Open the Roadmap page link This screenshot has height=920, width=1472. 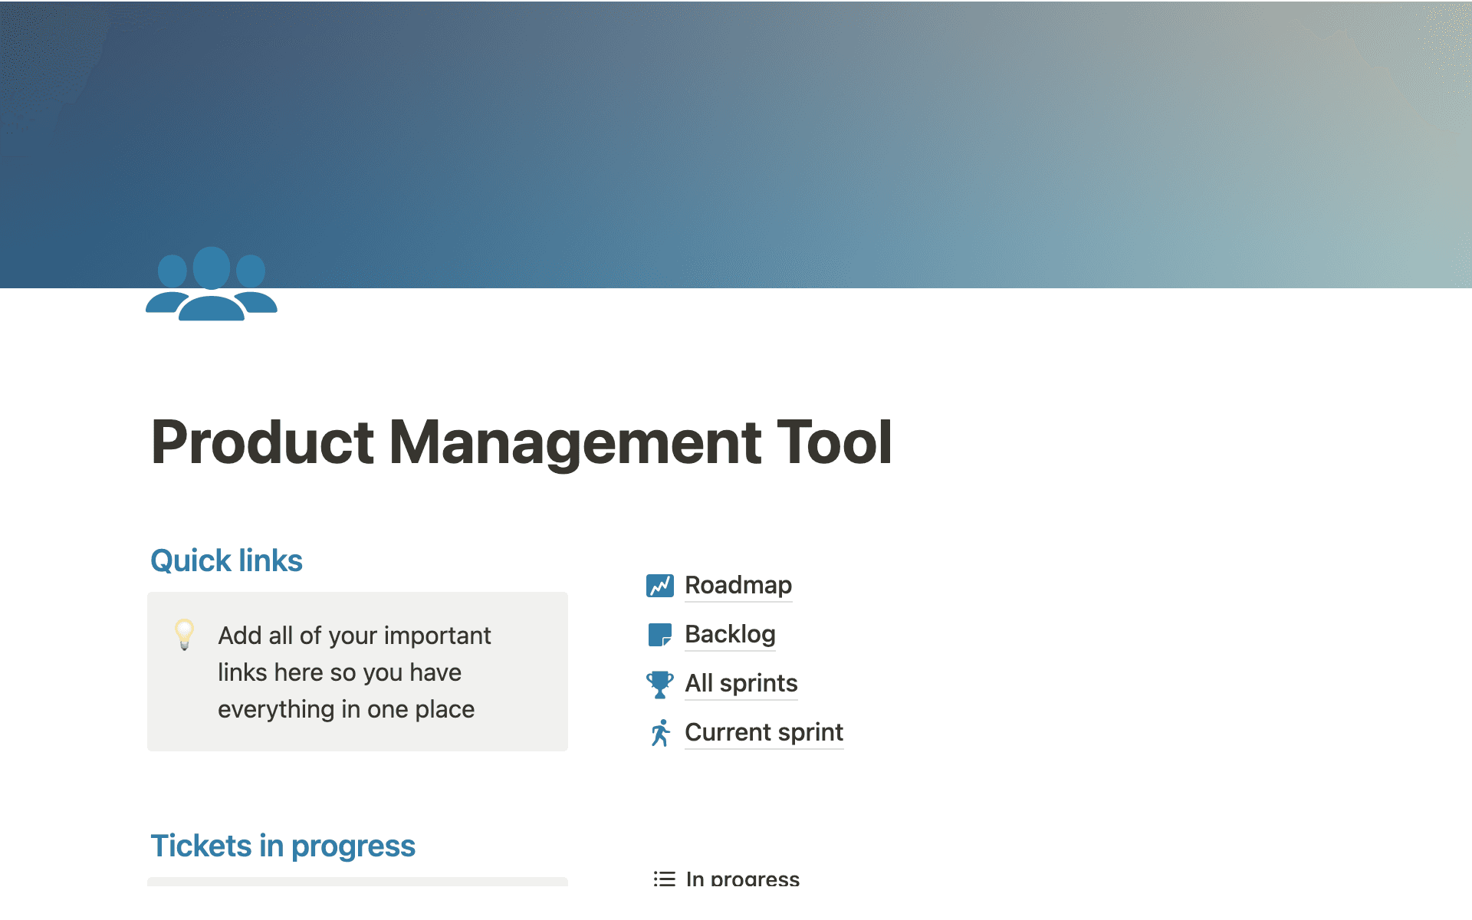pos(738,586)
